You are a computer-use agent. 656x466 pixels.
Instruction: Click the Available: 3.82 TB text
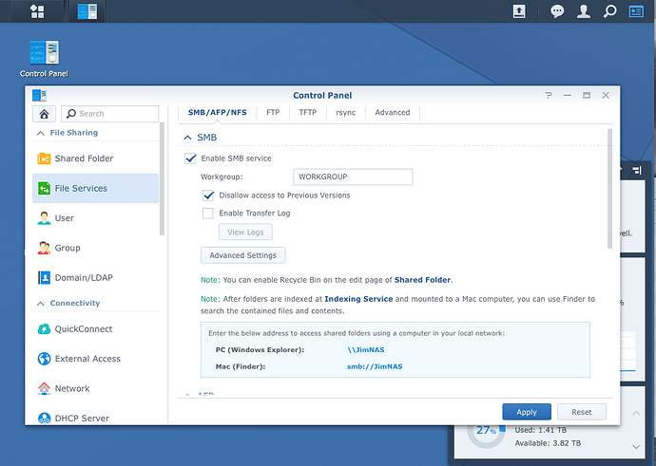(548, 443)
